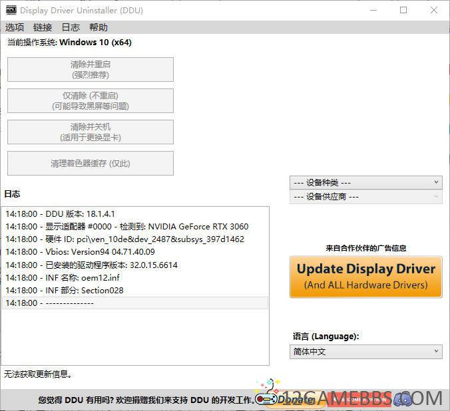Screen dimensions: 450x411
Task: Click the 清理着色器缓存 button
Action: [x=91, y=163]
